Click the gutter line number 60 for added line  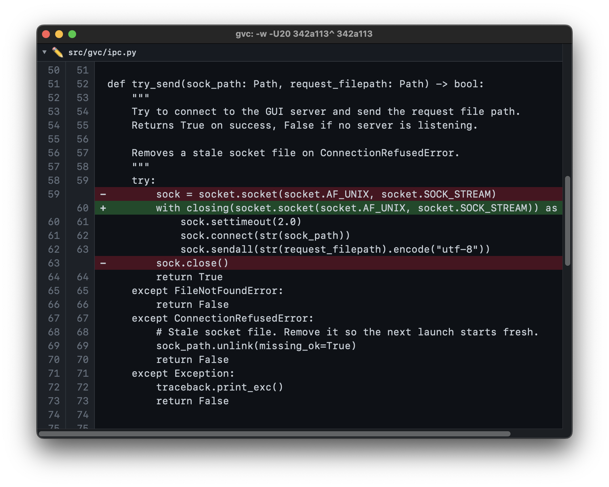pyautogui.click(x=82, y=208)
